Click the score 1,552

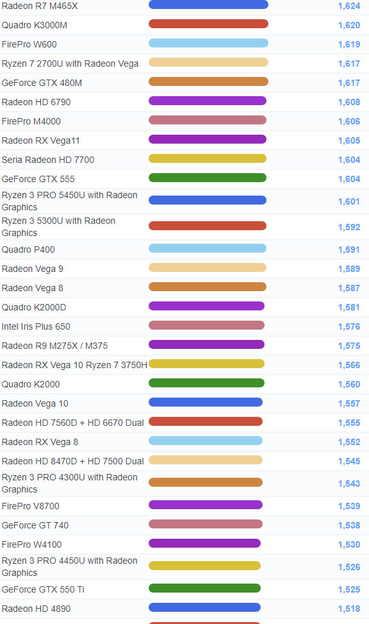coord(349,442)
